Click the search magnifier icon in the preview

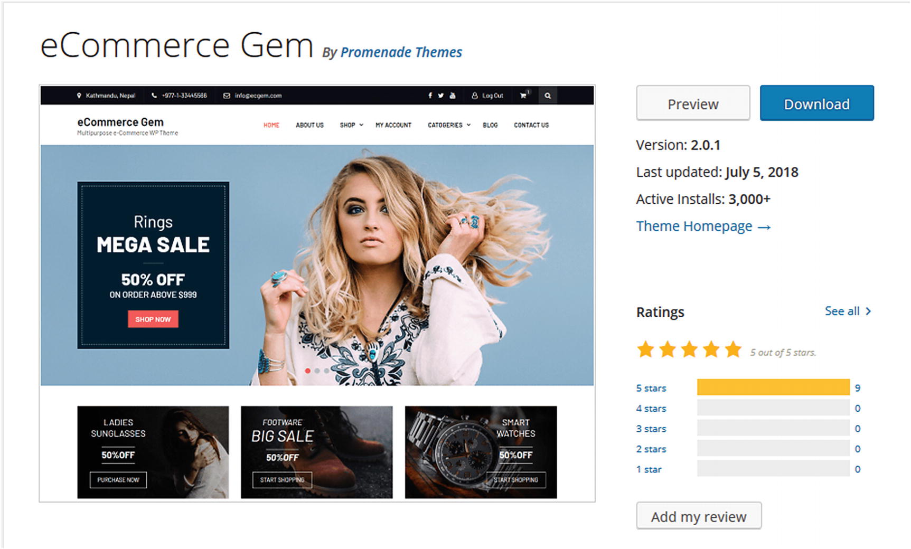548,96
